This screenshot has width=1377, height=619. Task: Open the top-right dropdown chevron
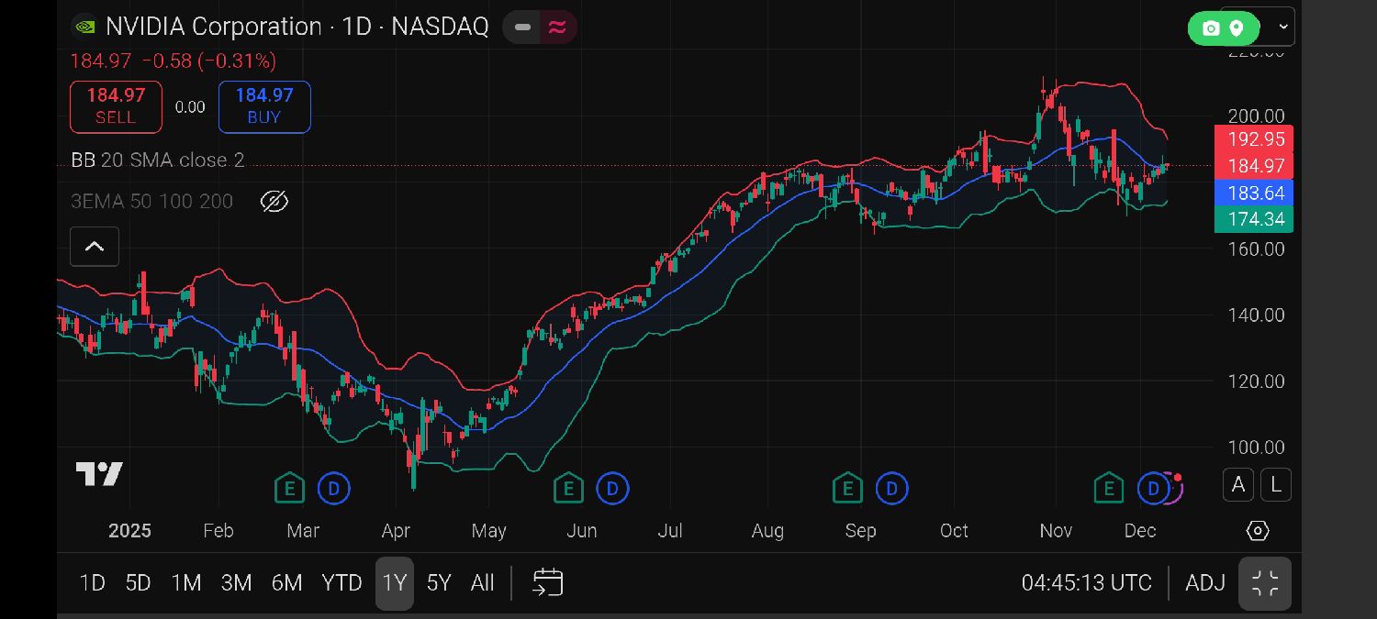click(x=1283, y=28)
